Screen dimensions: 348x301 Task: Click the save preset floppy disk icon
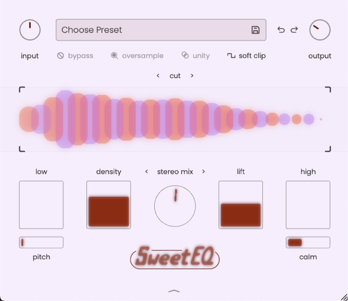pos(255,30)
